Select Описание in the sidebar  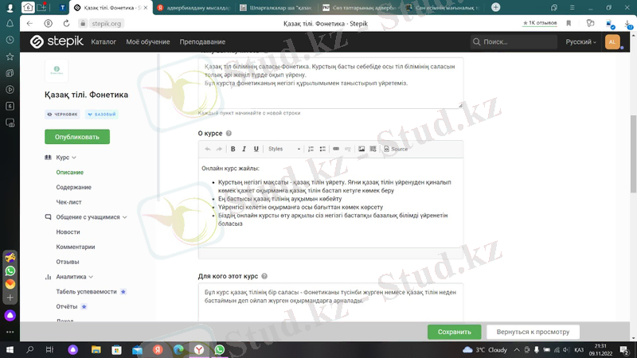point(70,172)
